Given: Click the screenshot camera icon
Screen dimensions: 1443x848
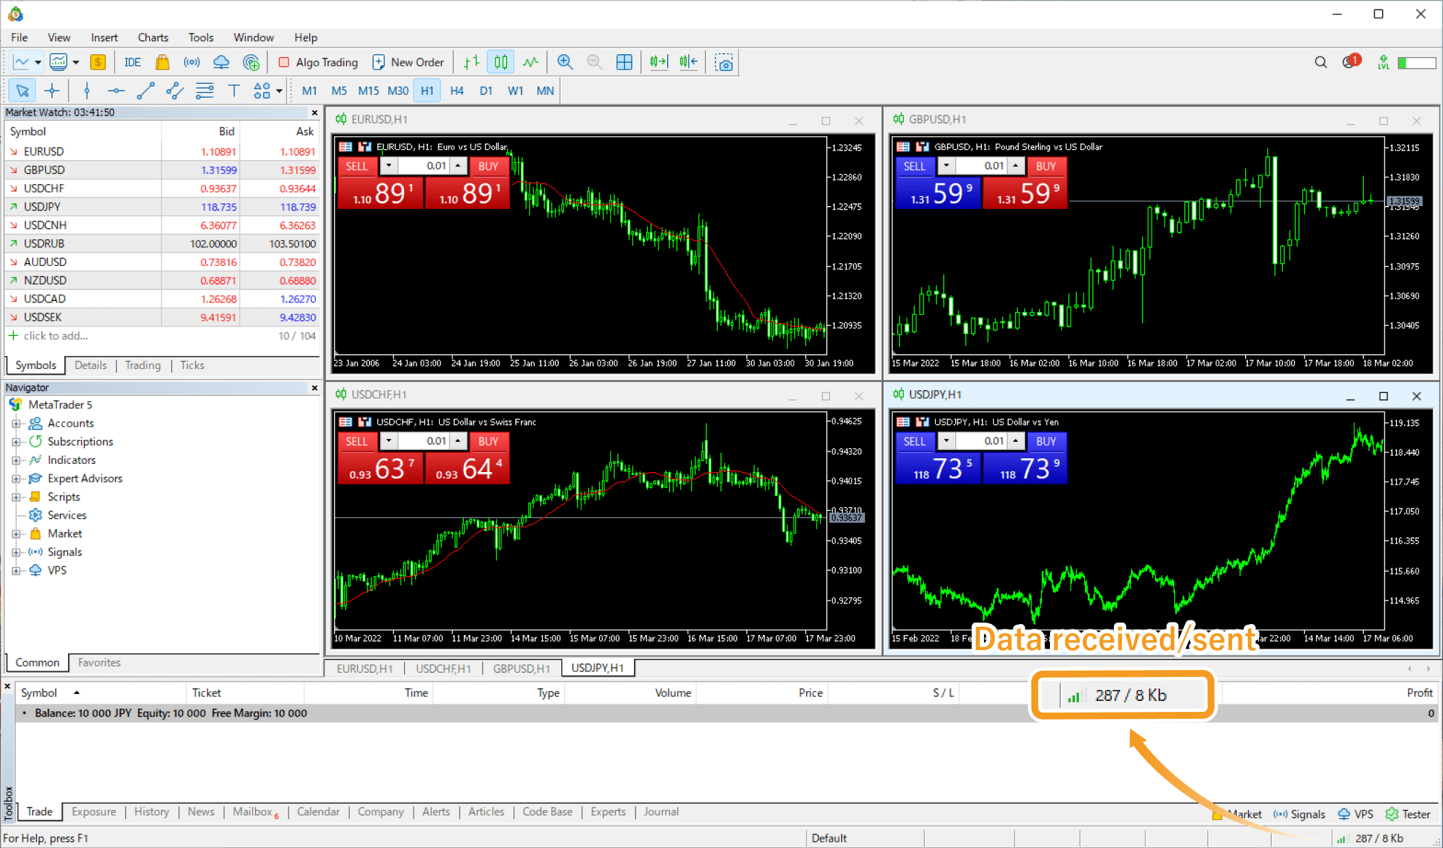Looking at the screenshot, I should click(x=724, y=63).
